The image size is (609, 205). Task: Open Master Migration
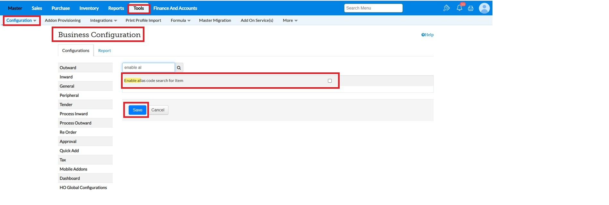click(x=215, y=20)
